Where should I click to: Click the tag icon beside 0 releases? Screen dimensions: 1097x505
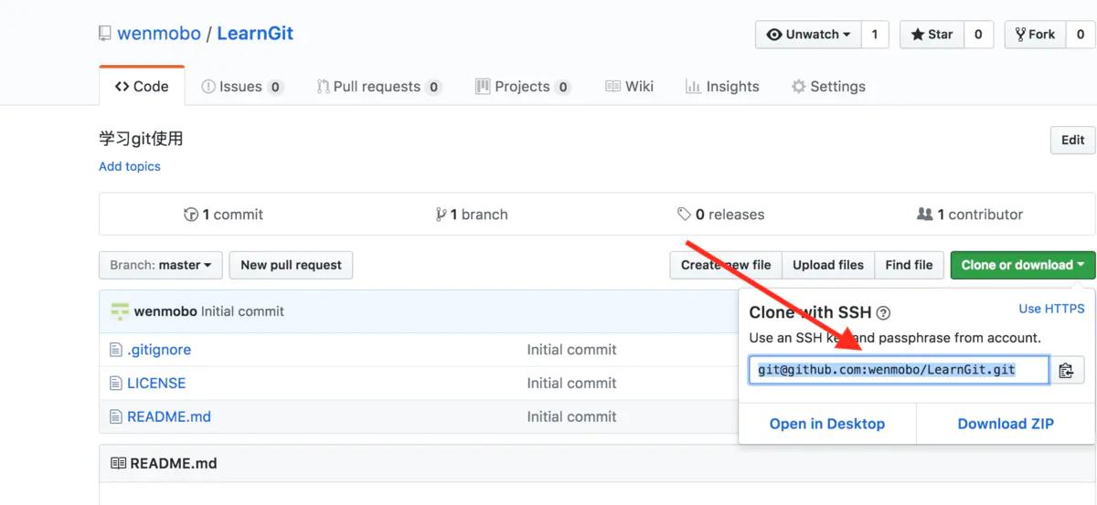684,215
